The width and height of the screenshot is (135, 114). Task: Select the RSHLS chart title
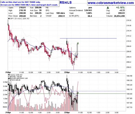pyautogui.click(x=66, y=3)
